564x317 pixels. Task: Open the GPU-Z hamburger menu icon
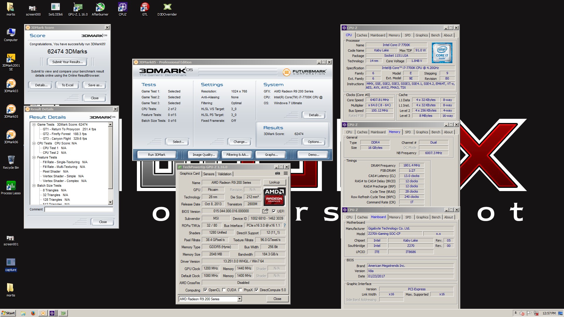pos(286,173)
